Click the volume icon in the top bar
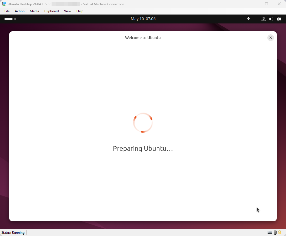This screenshot has width=286, height=236. pyautogui.click(x=271, y=19)
